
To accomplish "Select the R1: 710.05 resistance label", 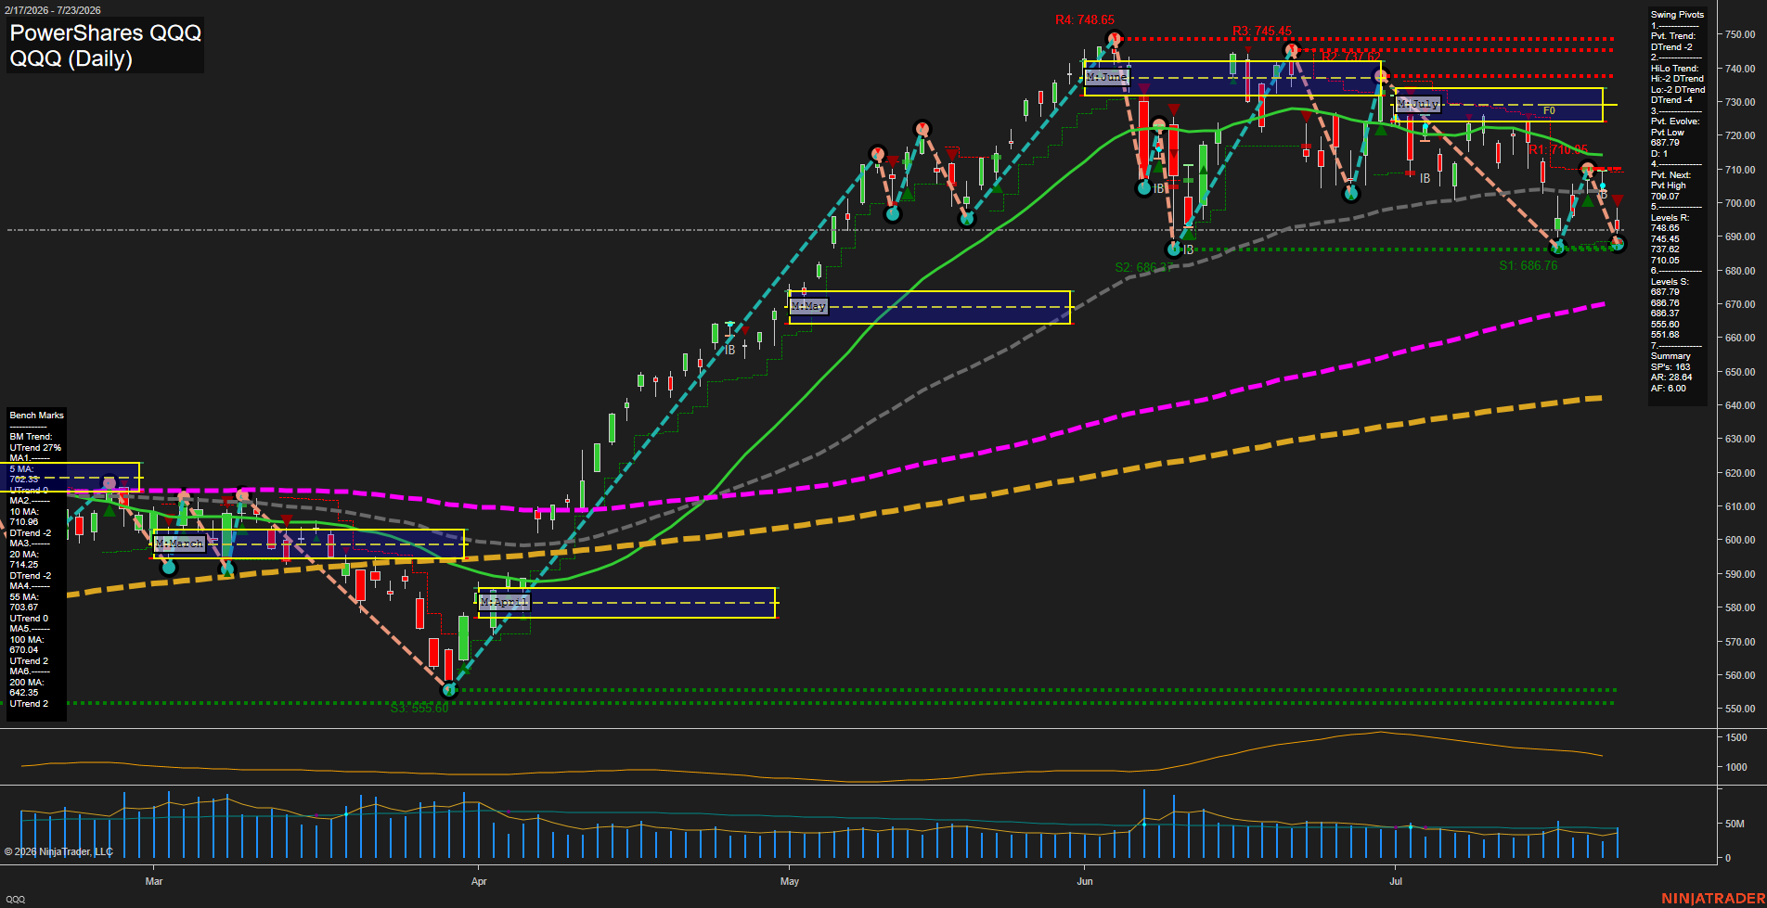I will [x=1558, y=149].
